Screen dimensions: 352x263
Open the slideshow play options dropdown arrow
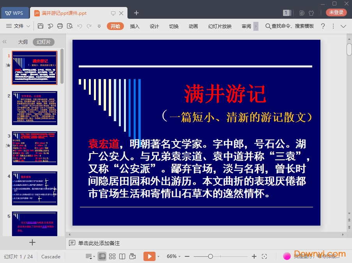pos(158,256)
